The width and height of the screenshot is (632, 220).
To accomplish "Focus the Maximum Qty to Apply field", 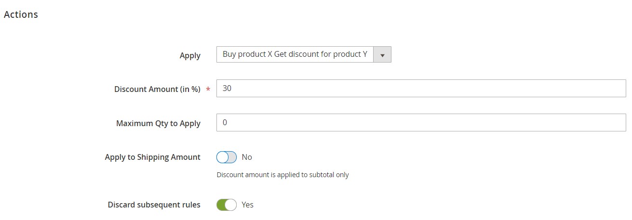I will click(x=421, y=123).
